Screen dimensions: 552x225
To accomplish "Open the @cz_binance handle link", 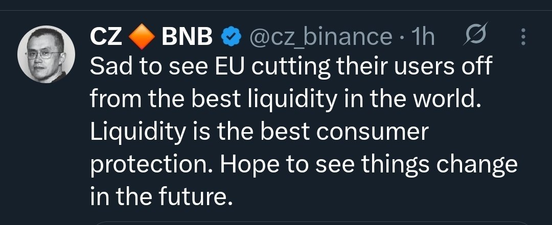I will pos(320,37).
